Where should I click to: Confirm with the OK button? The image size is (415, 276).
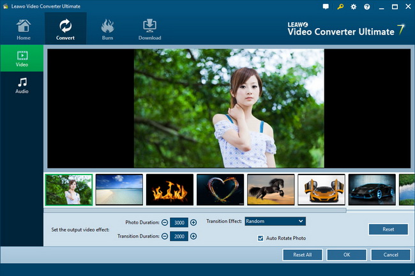346,255
